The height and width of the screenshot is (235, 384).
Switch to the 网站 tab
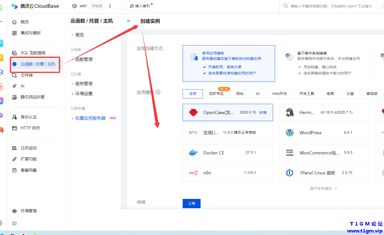(240, 94)
